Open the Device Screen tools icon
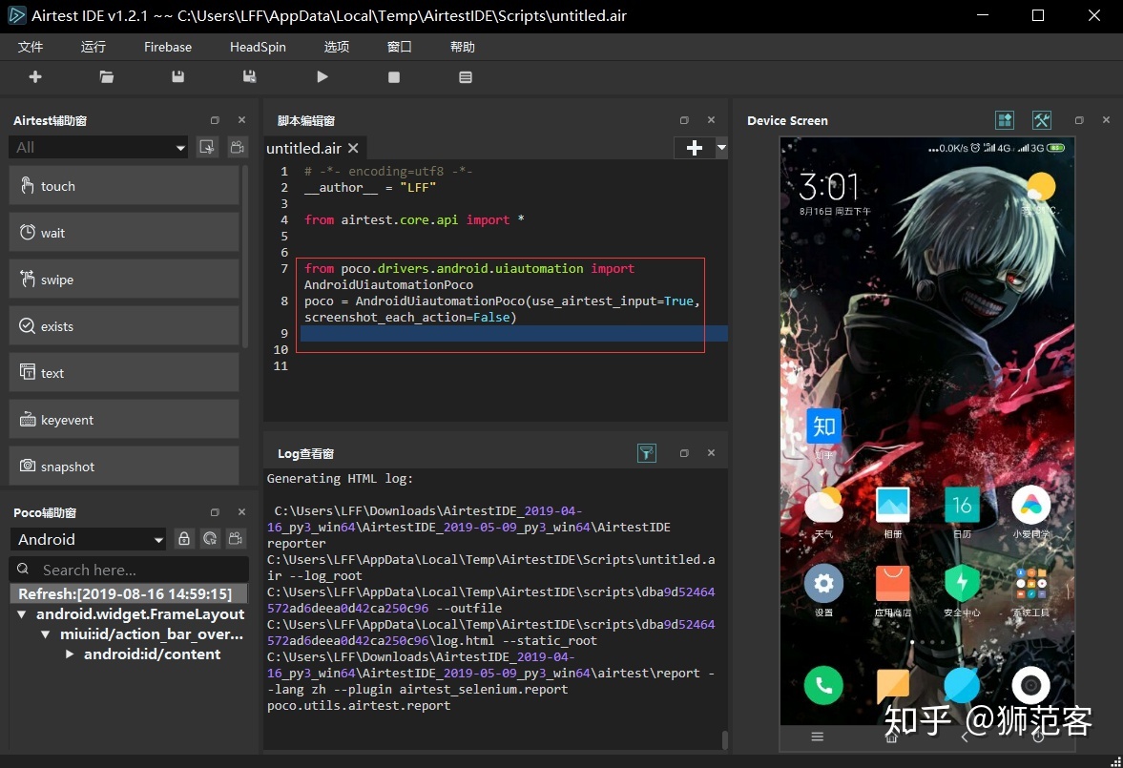1123x768 pixels. click(1042, 120)
